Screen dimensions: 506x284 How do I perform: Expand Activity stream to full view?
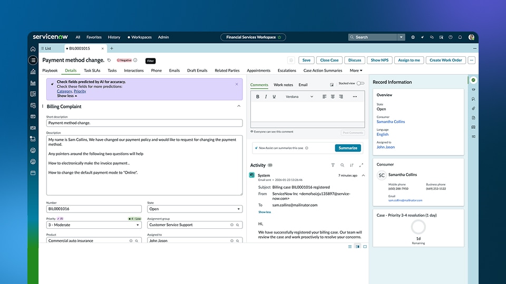click(x=361, y=165)
